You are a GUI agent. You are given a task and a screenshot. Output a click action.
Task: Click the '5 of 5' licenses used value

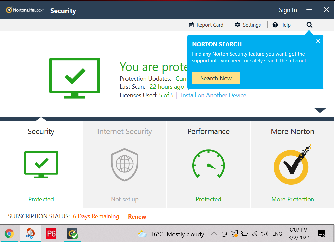166,95
